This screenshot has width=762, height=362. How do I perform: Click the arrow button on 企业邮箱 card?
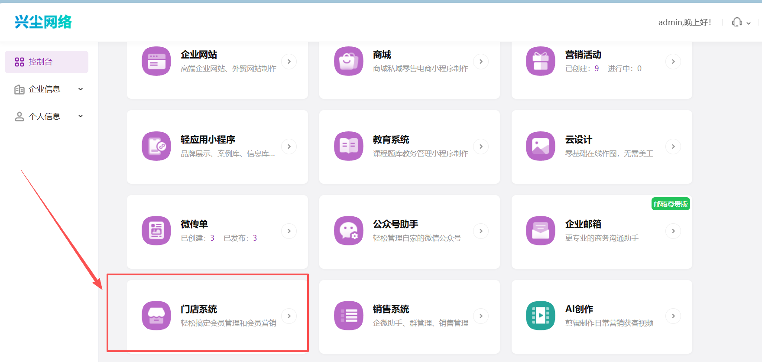[x=673, y=231]
